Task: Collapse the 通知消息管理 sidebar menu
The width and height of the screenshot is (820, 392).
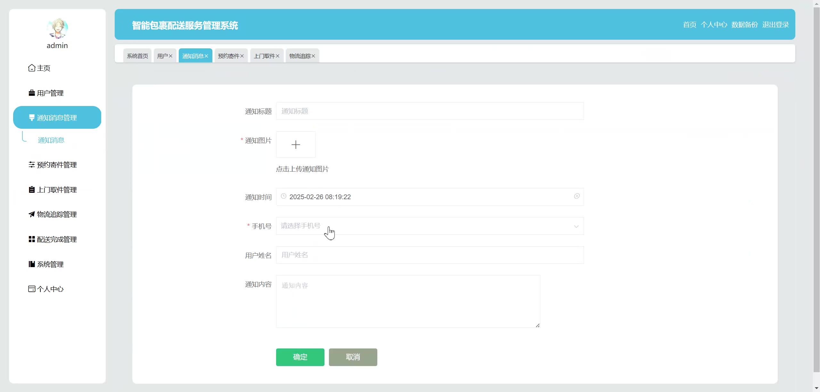Action: [57, 118]
